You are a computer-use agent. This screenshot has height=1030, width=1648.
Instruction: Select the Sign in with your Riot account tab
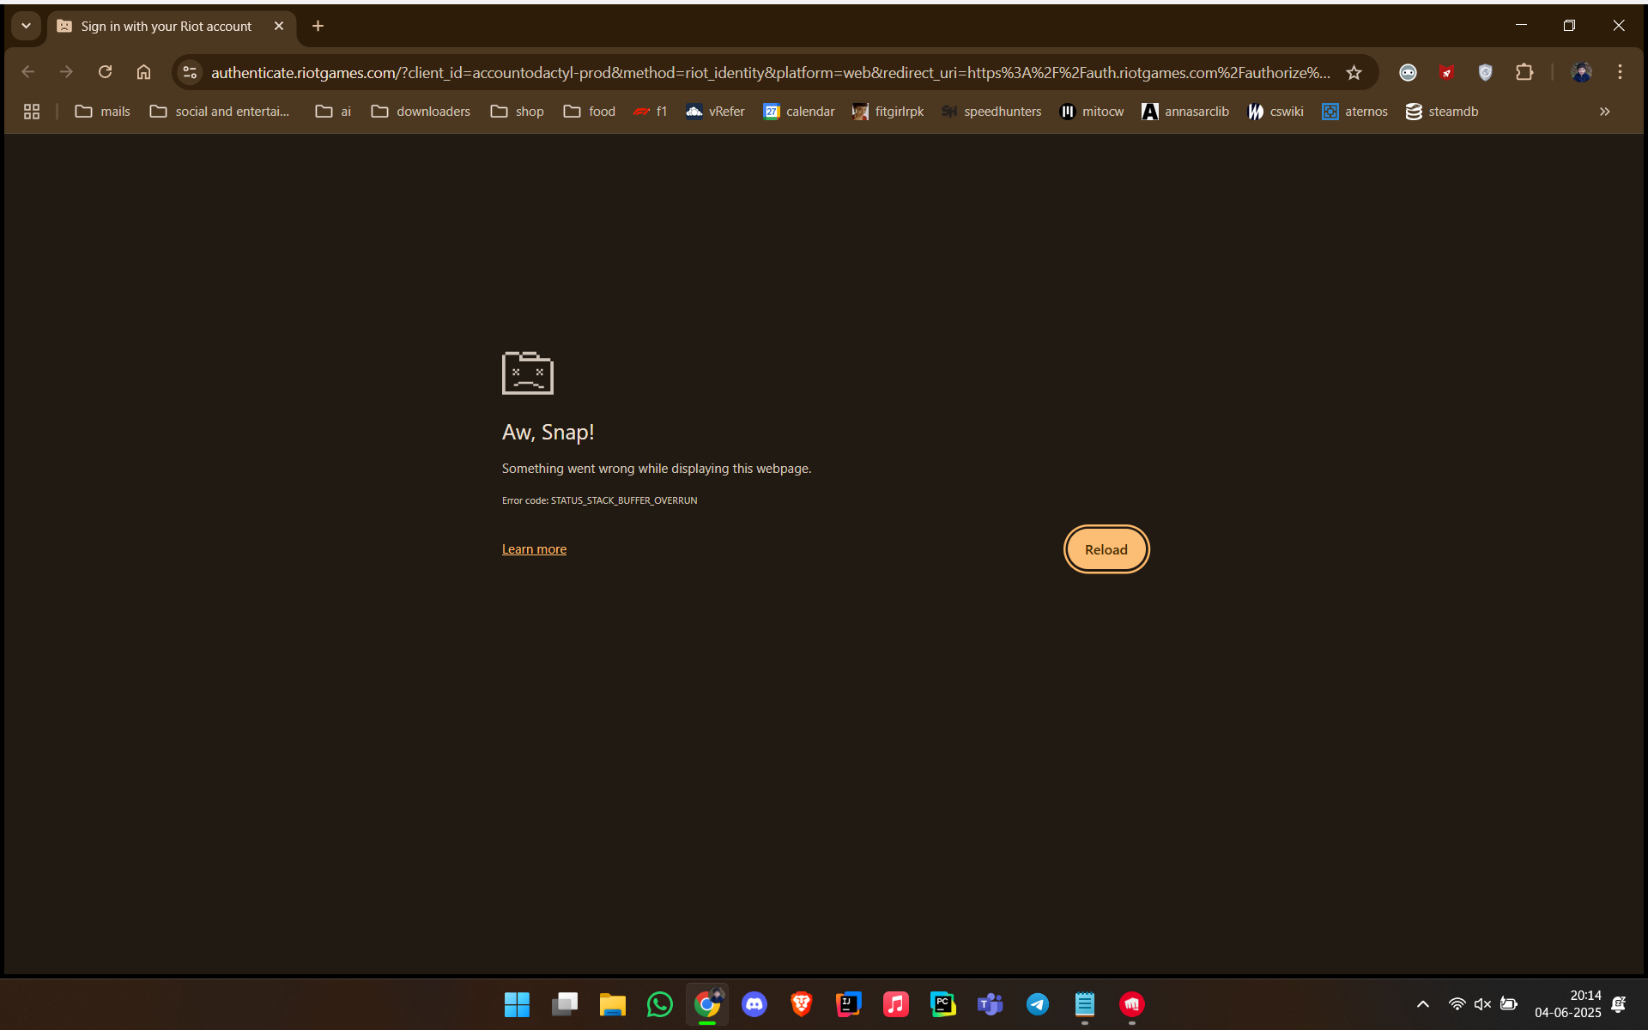coord(166,27)
